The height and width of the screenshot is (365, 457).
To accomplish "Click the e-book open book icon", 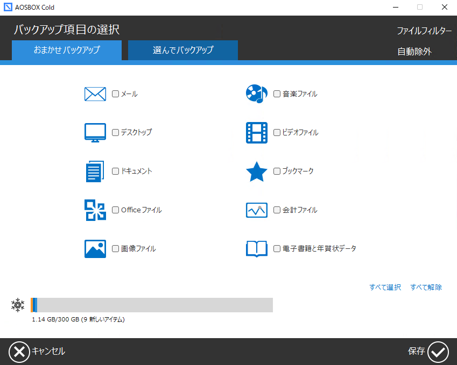I will (x=257, y=249).
